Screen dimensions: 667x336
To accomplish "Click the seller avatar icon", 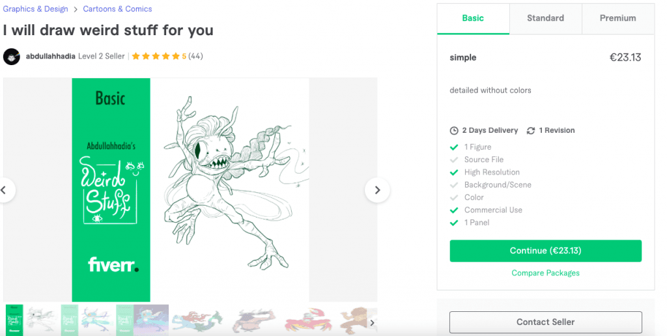I will tap(12, 57).
